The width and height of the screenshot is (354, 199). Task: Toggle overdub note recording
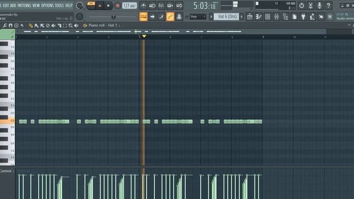point(170,6)
